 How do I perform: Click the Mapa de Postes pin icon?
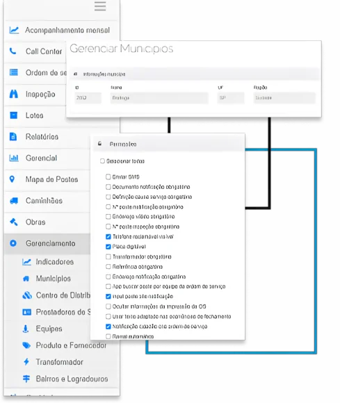pos(12,179)
